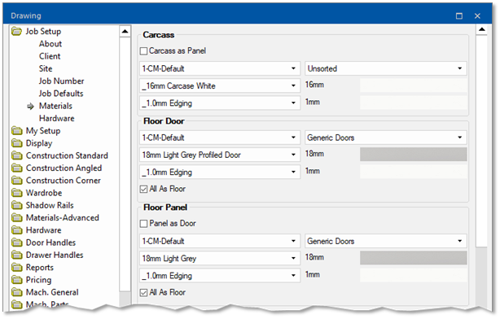The height and width of the screenshot is (319, 500).
Task: Click the tree panel's scroll up arrow
Action: 125,31
